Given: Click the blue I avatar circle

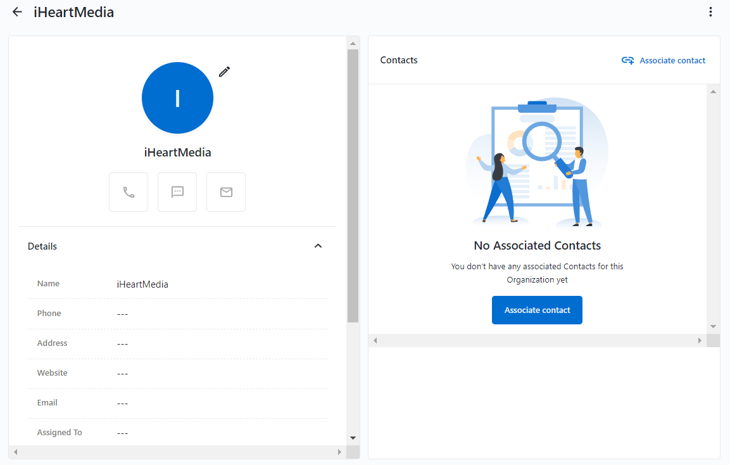Looking at the screenshot, I should [x=177, y=98].
